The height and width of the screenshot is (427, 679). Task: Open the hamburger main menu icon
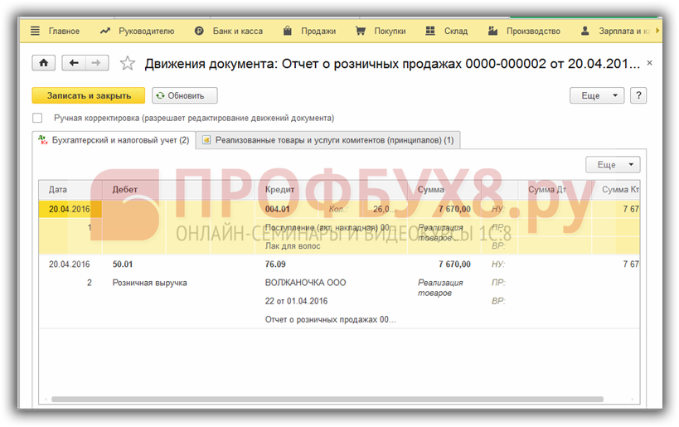(x=35, y=31)
